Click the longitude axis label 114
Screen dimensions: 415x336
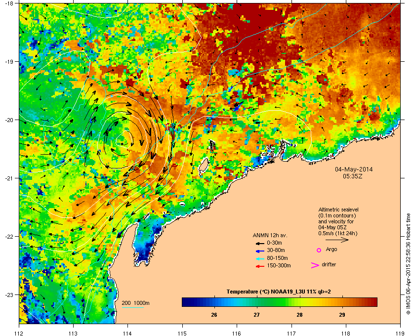tap(127, 334)
